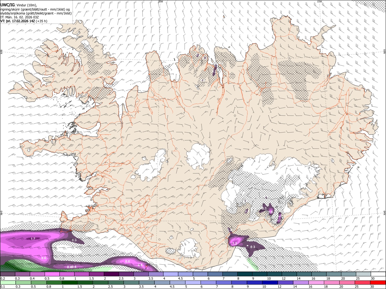
Task: Click the palest green lower-legend swatch starting at 0.1
Action: point(8,283)
